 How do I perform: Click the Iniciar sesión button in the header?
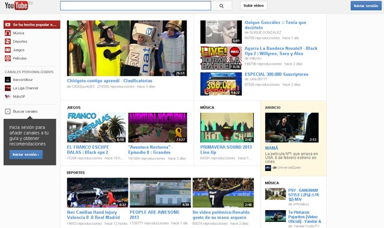click(x=366, y=5)
